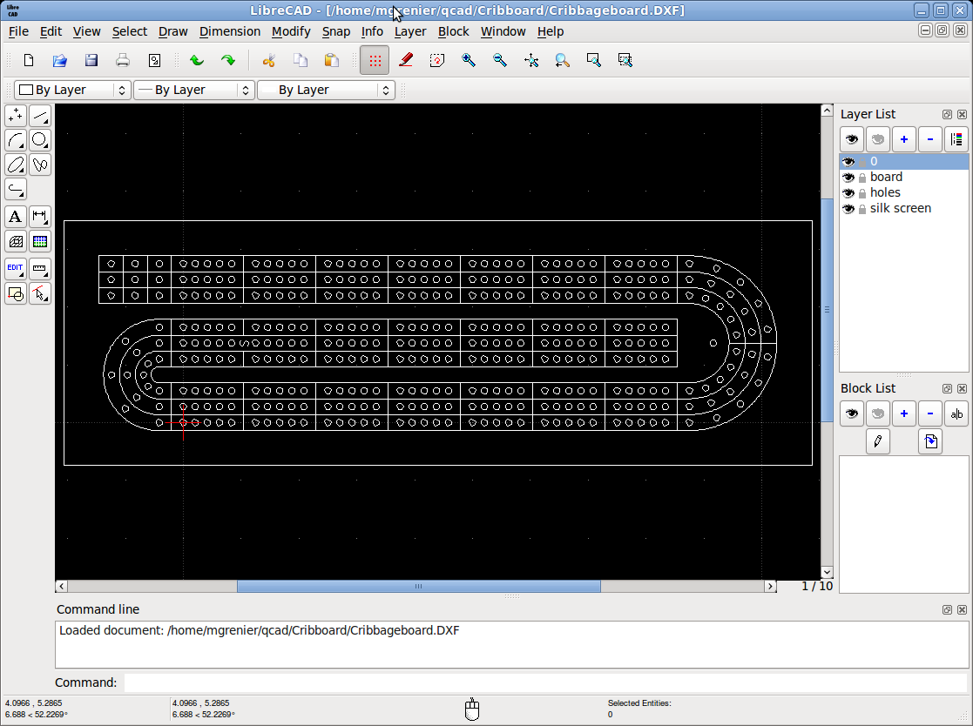
Task: Open the Snap menu
Action: (x=336, y=31)
